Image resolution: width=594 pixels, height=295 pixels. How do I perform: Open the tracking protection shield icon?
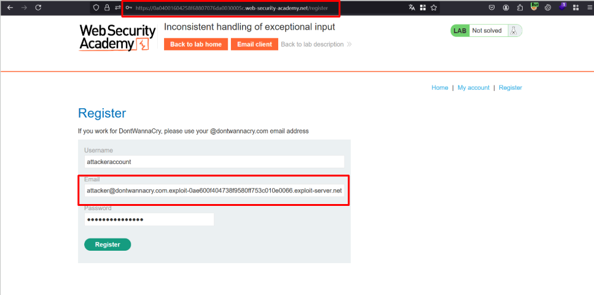click(x=96, y=7)
